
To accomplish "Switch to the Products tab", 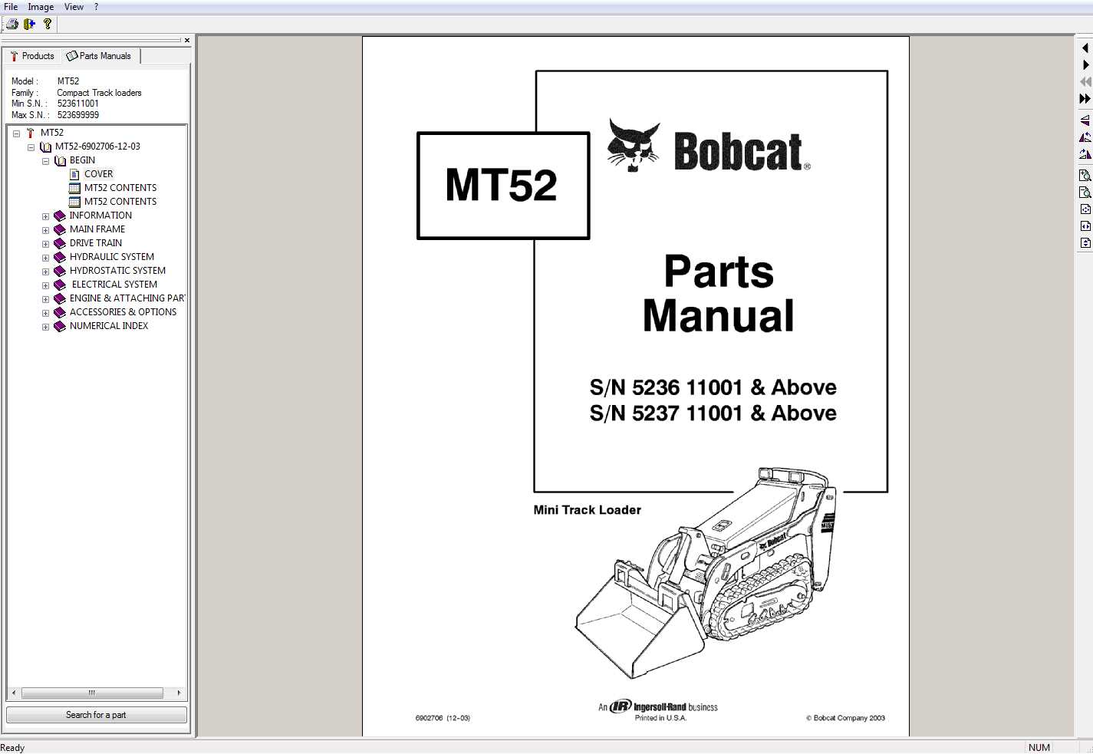I will pos(32,56).
